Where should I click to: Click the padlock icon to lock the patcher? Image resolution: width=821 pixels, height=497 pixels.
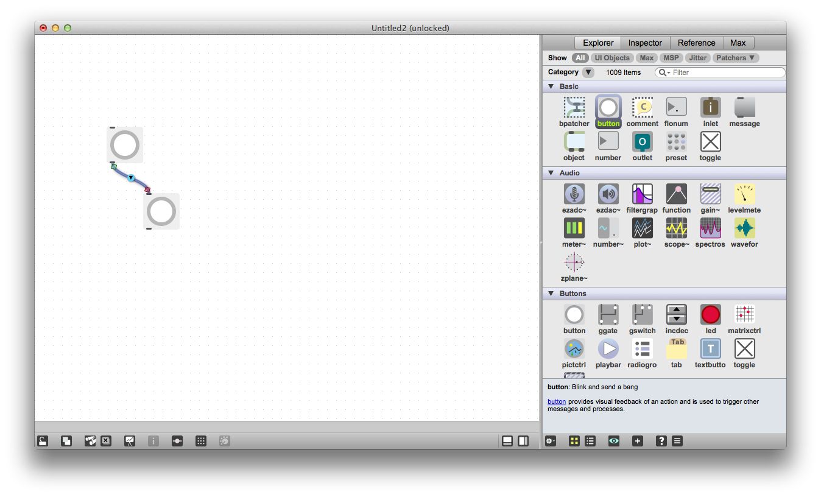pos(43,440)
